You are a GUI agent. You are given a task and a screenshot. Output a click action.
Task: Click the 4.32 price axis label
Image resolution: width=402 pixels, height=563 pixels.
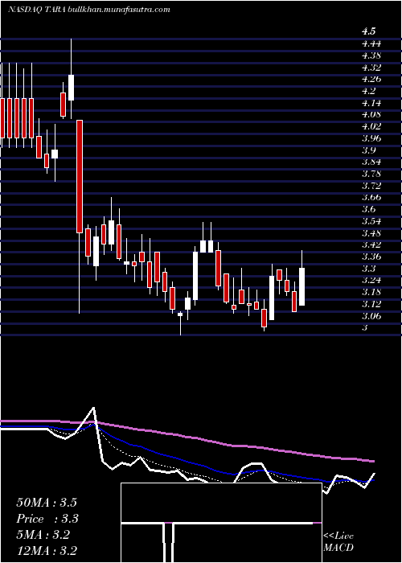(x=371, y=67)
